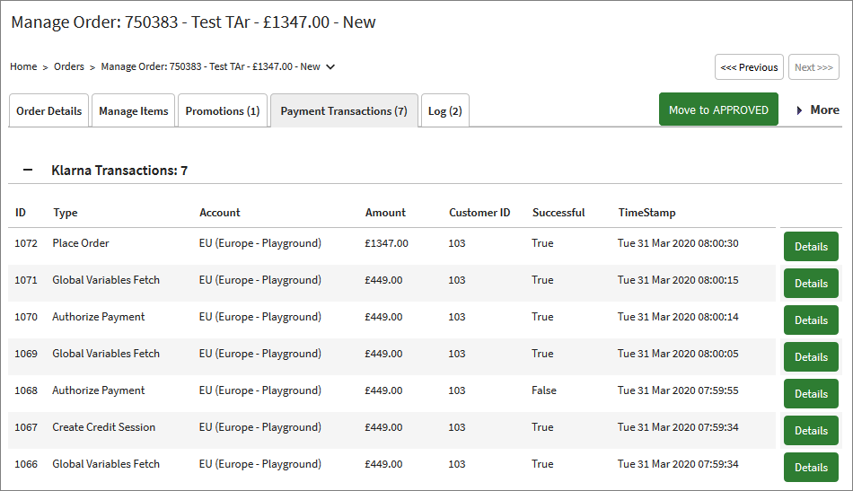The height and width of the screenshot is (491, 853).
Task: Go to the previous order
Action: (749, 67)
